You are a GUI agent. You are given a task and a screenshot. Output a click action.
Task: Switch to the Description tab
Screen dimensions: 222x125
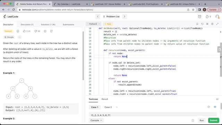[8, 25]
